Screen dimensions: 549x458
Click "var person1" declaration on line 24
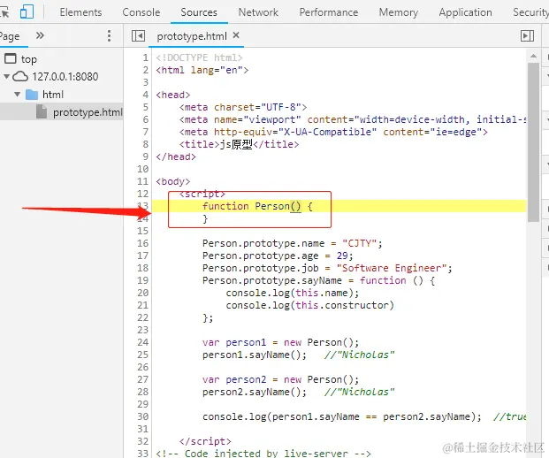click(234, 342)
